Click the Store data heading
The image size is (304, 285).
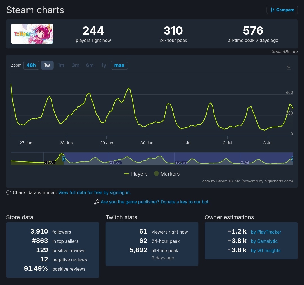20,217
